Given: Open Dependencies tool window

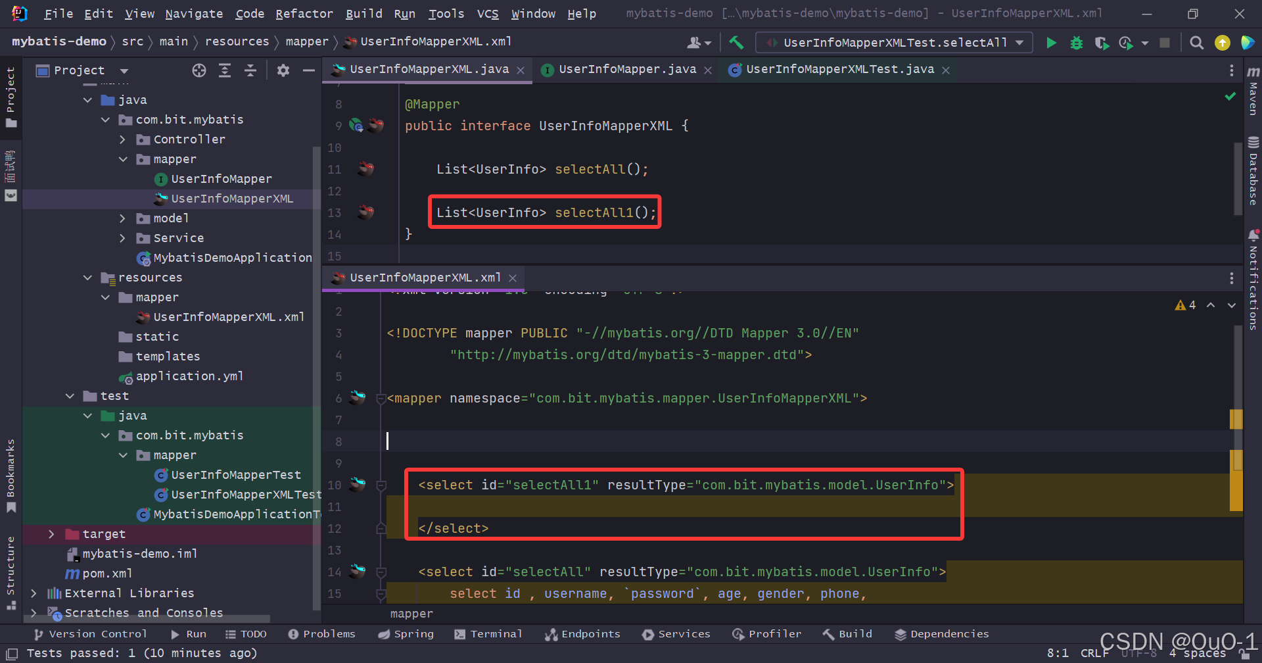Looking at the screenshot, I should pyautogui.click(x=942, y=634).
